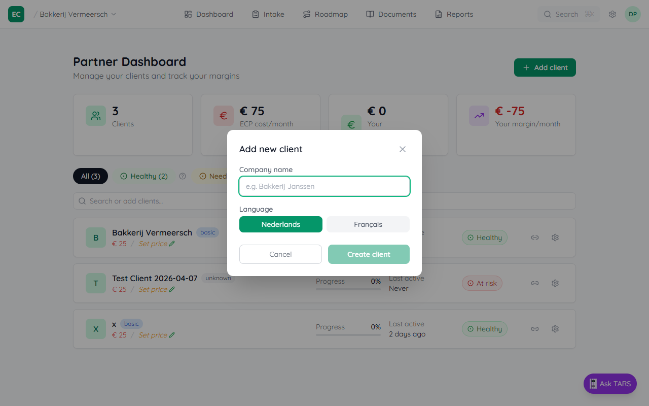
Task: Select Nederlands as client language
Action: click(280, 224)
